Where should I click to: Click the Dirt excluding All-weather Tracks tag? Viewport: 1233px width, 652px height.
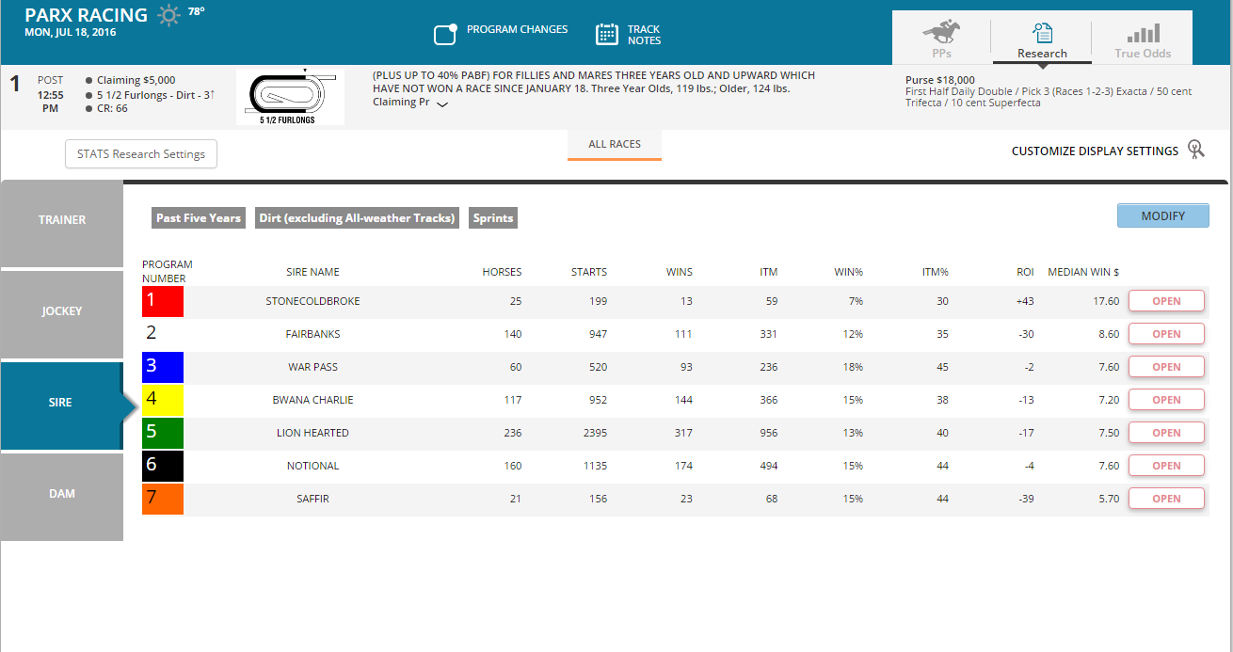pos(358,218)
